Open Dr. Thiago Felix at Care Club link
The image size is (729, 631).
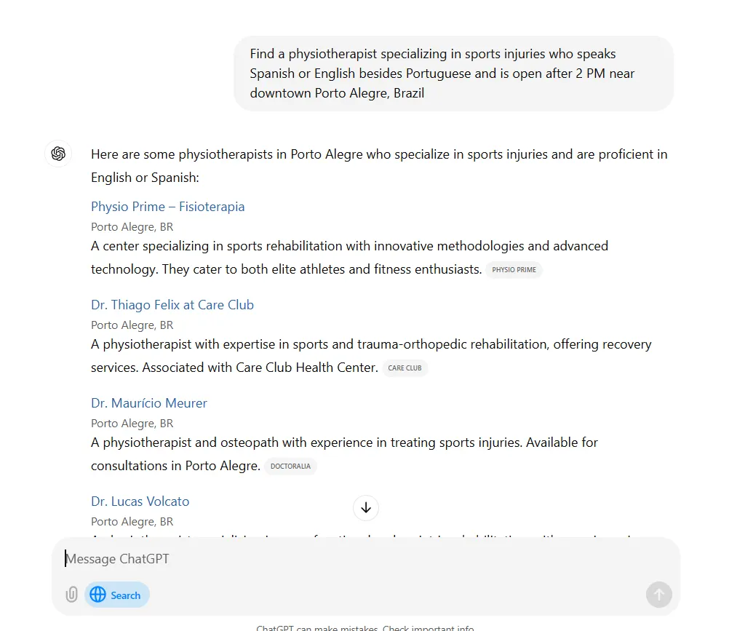coord(172,305)
